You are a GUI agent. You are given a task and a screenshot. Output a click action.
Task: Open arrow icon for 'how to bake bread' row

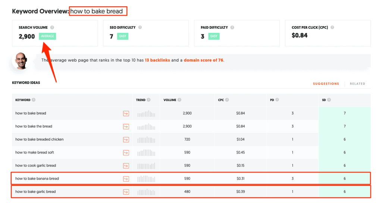(x=126, y=113)
